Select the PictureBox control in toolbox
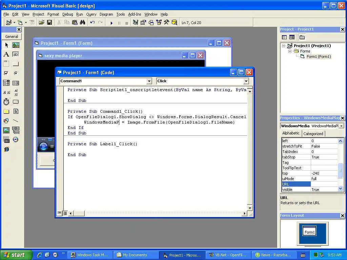Viewport: 347px width, 260px height. click(x=16, y=45)
